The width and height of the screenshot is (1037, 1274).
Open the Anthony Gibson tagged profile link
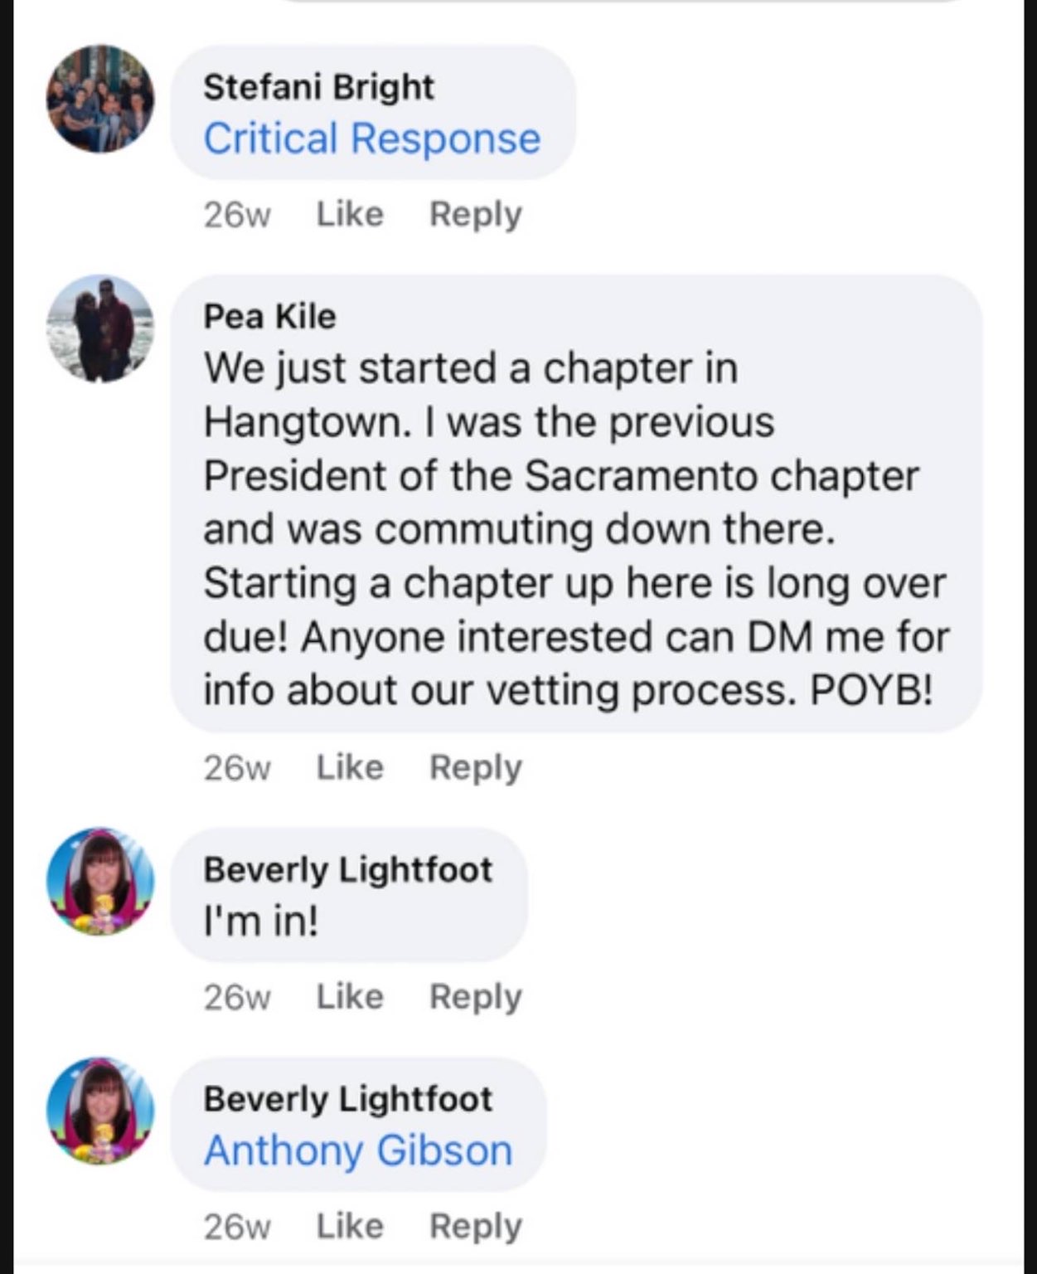pos(358,1151)
